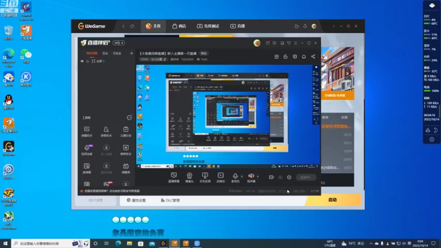Screen dimensions: 441x248
Task: Add the 直播屏幕 screen capture source
Action: click(x=174, y=177)
